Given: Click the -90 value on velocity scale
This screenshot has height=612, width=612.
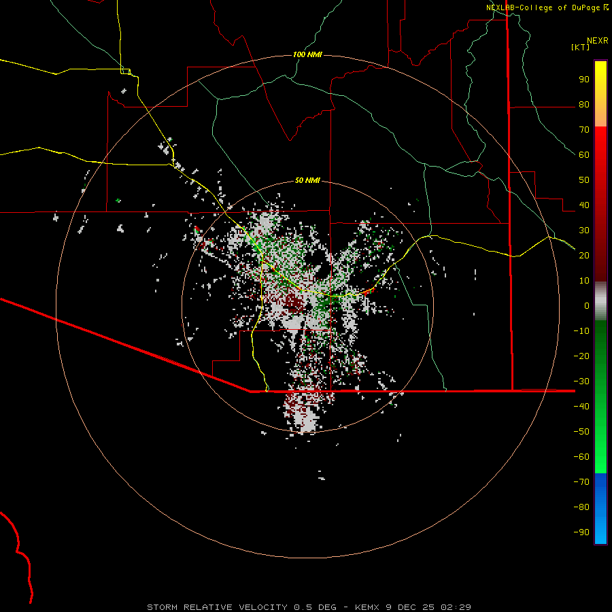Looking at the screenshot, I should (581, 532).
